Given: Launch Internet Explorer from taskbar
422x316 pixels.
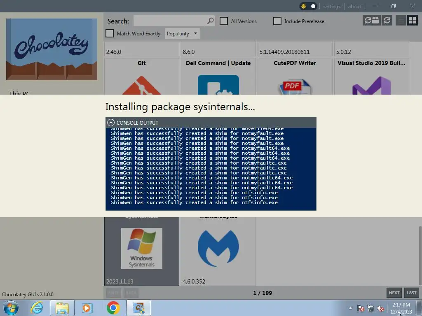Looking at the screenshot, I should pos(37,308).
